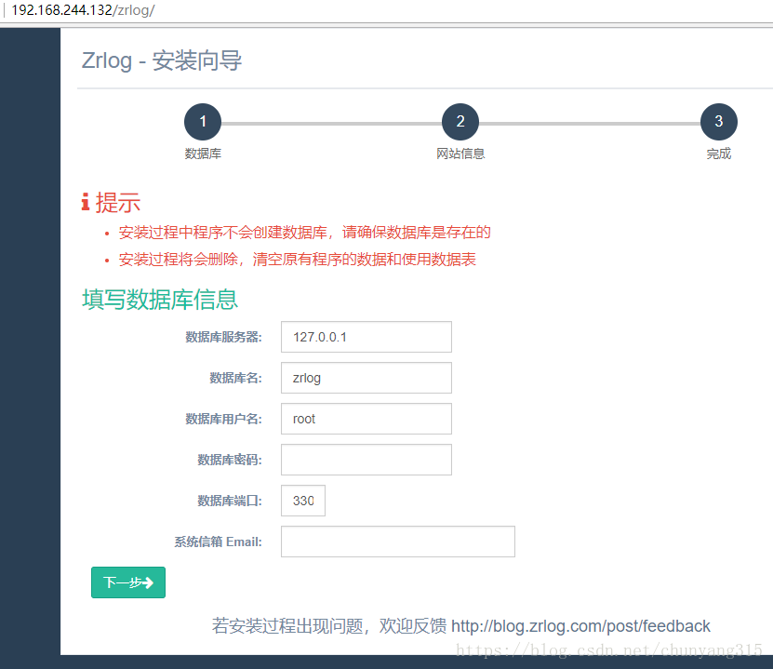This screenshot has height=669, width=773.
Task: Click the 完成 step label
Action: tap(719, 154)
